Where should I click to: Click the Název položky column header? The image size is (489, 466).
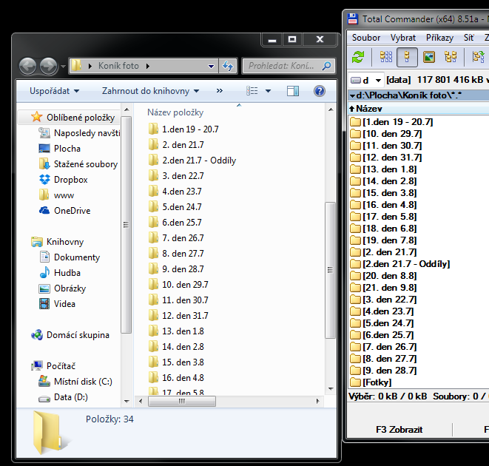(x=175, y=112)
